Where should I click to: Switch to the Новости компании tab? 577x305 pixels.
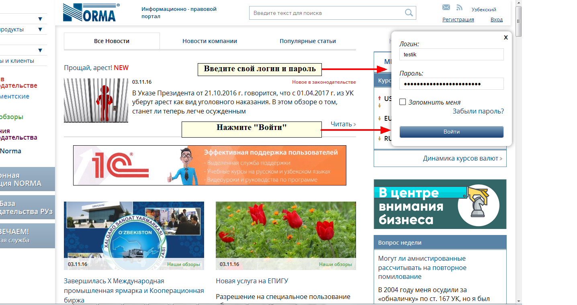(x=210, y=41)
